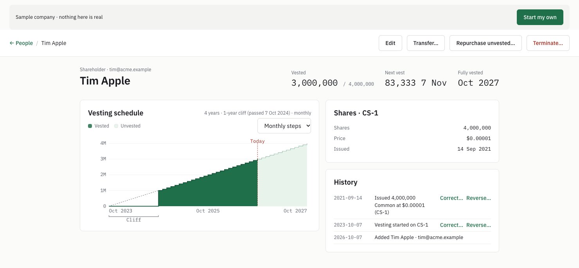Click the 14 Sep 2021 issued date
This screenshot has height=268, width=579.
[x=474, y=149]
